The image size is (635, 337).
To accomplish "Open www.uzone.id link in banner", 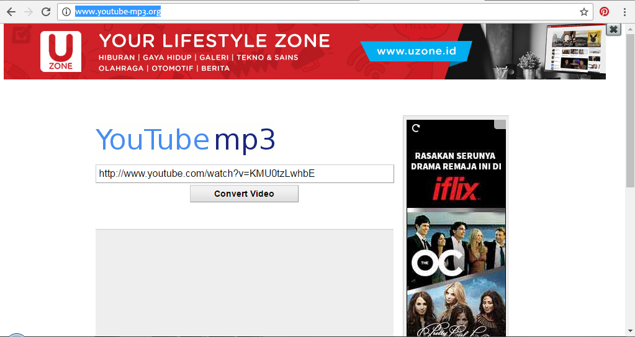I will coord(417,51).
